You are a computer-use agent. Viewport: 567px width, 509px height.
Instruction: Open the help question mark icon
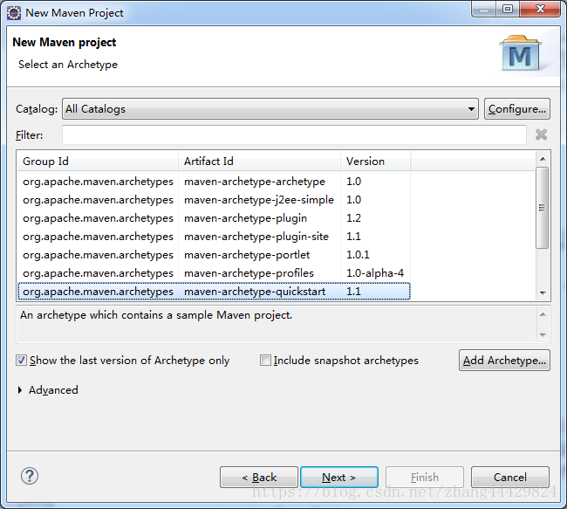pyautogui.click(x=30, y=476)
